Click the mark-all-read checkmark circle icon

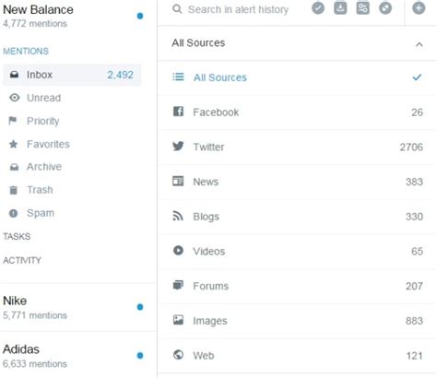tap(318, 8)
